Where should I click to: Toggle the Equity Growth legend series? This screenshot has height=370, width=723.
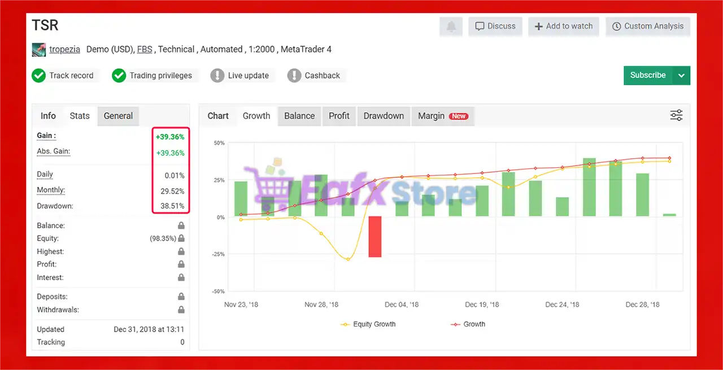[368, 324]
